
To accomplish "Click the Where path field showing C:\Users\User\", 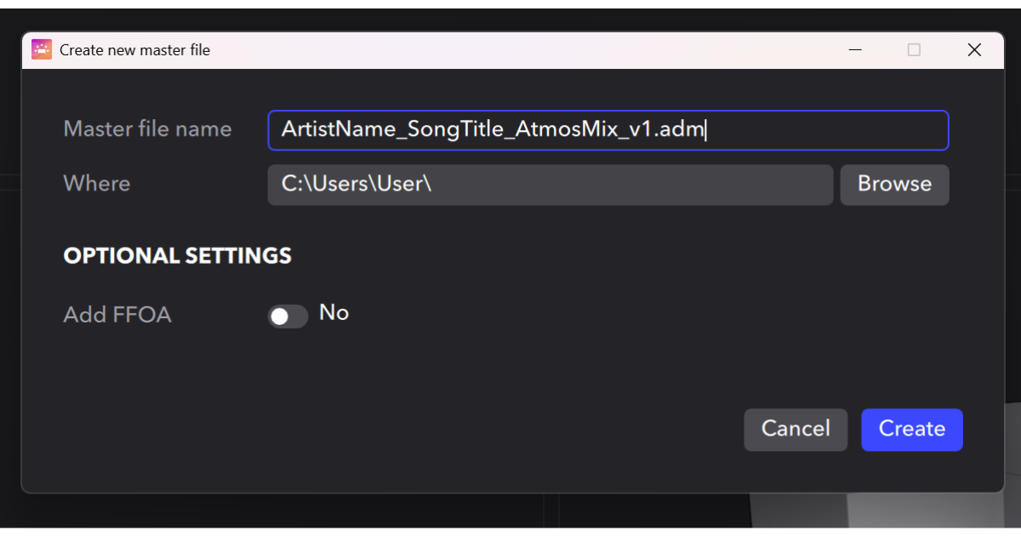I will [x=550, y=185].
